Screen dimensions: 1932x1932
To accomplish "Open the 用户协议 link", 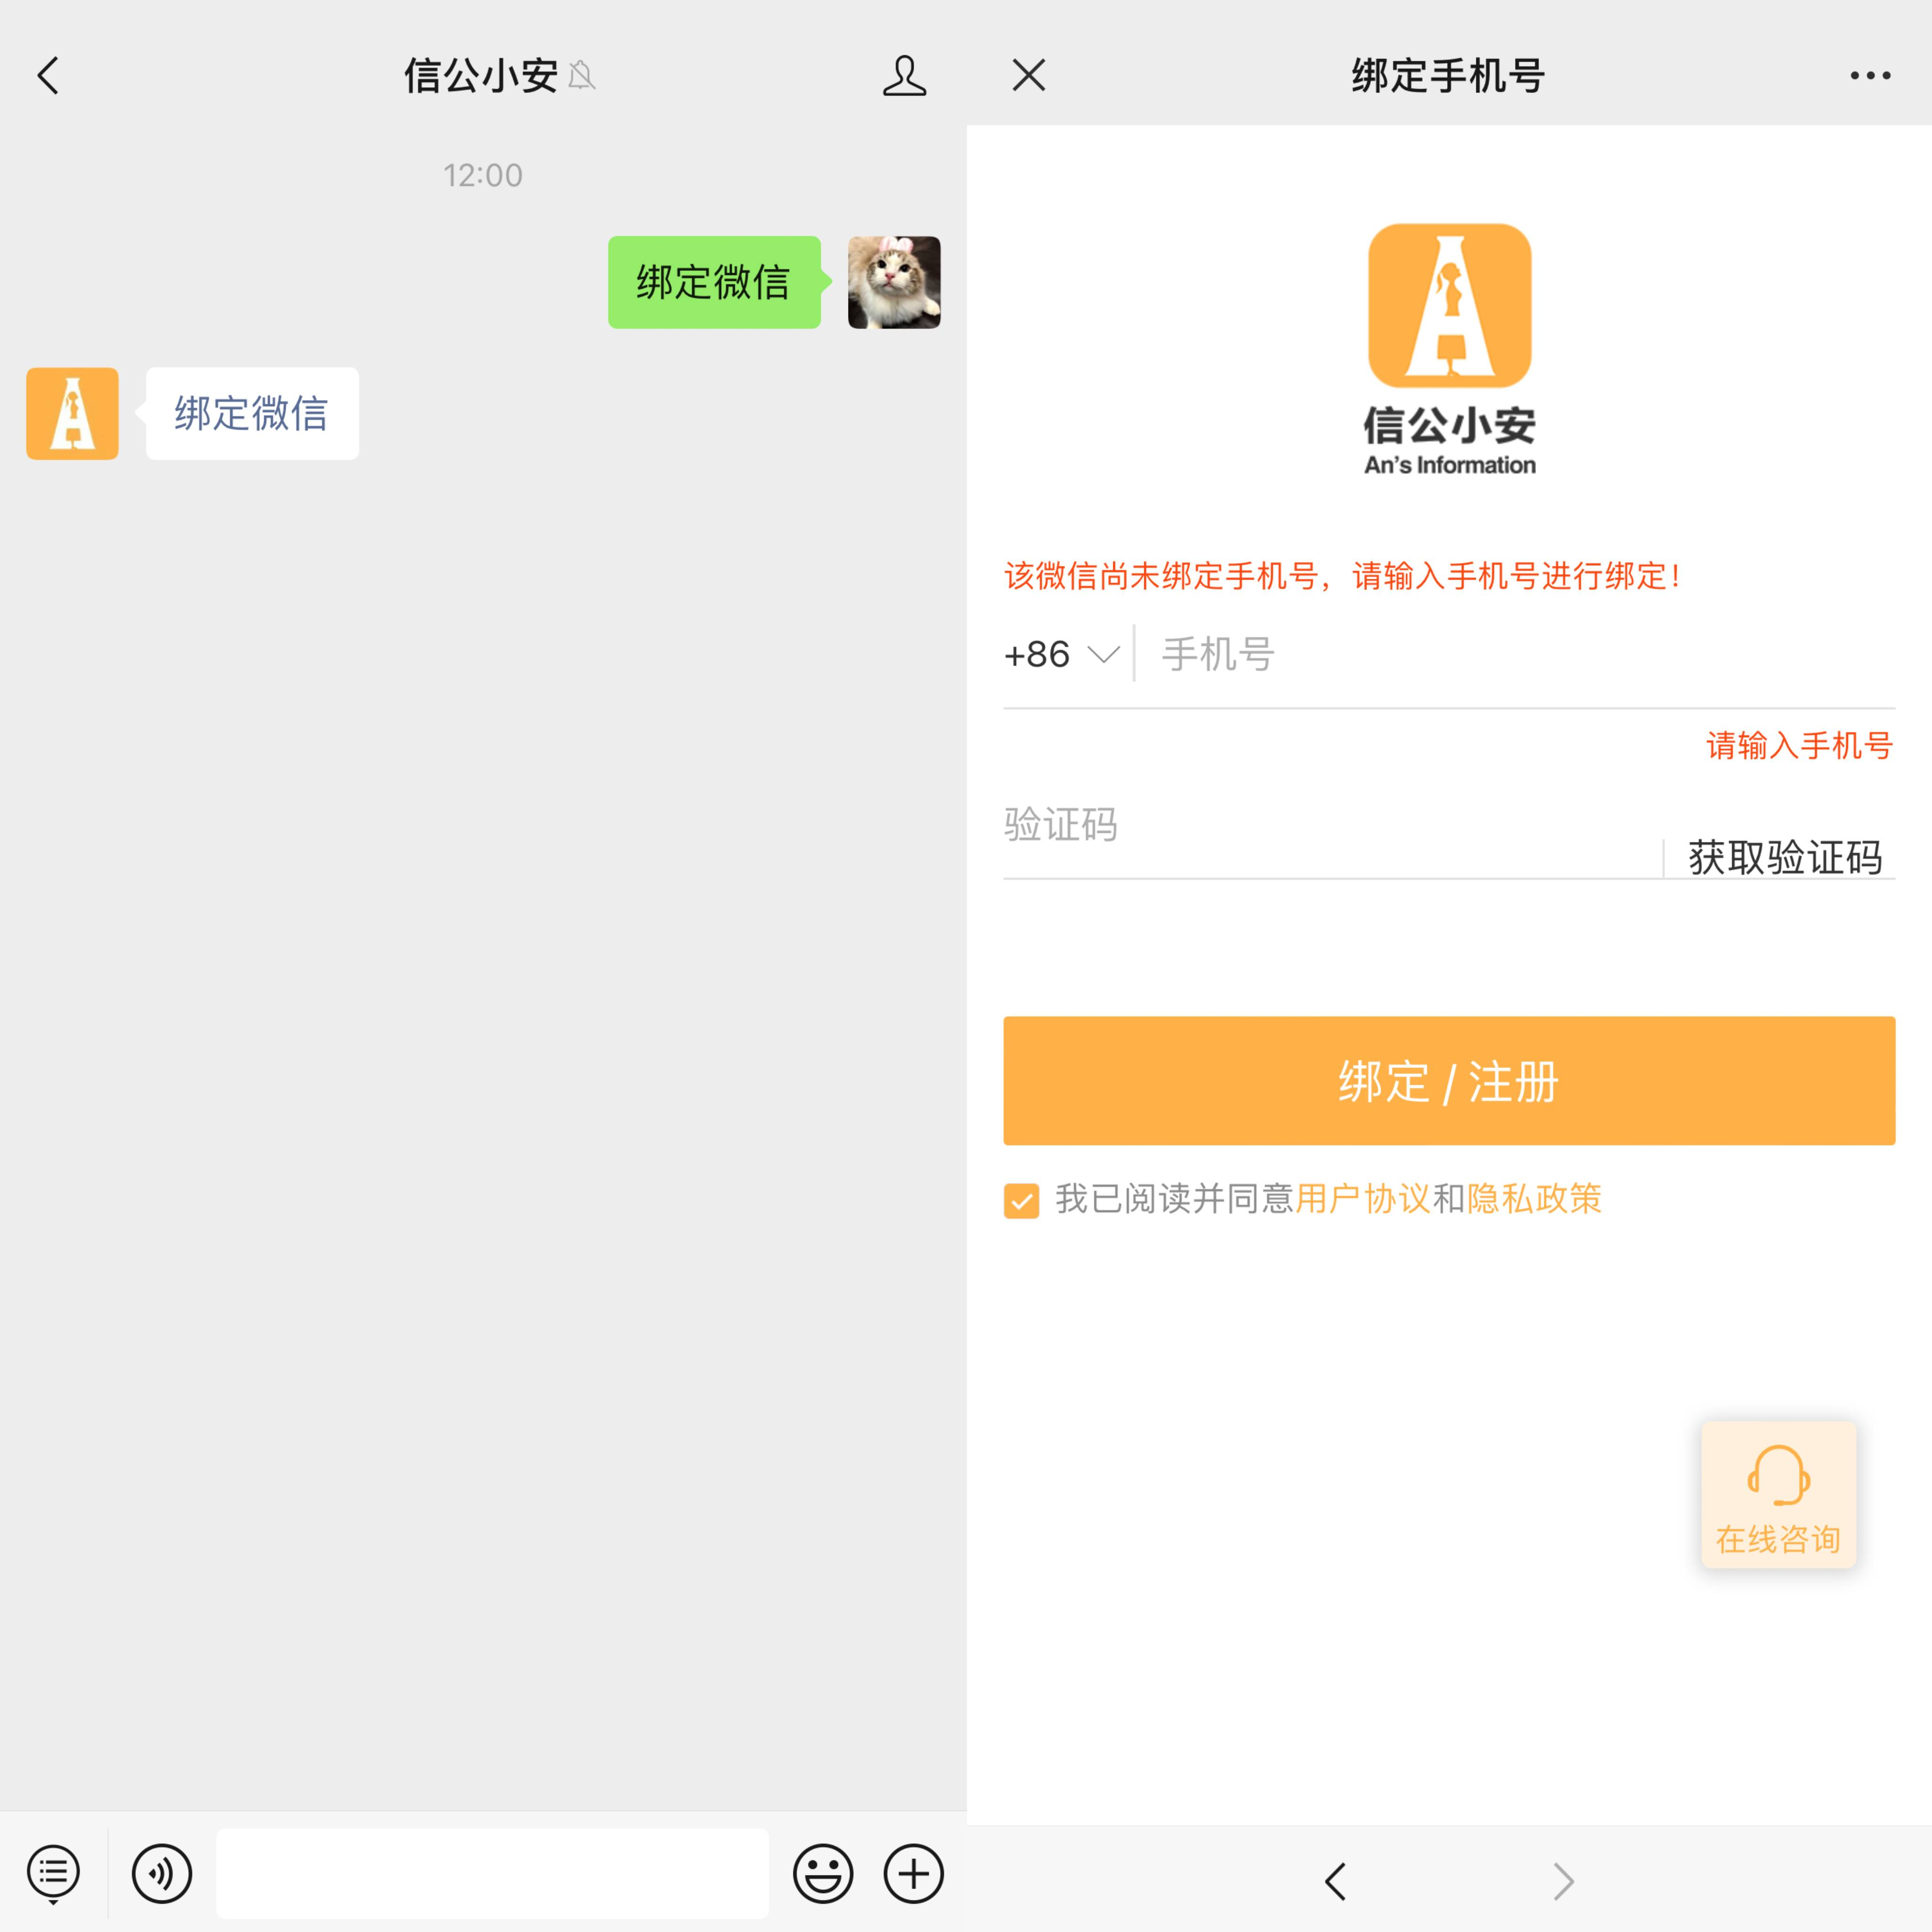I will point(1363,1198).
